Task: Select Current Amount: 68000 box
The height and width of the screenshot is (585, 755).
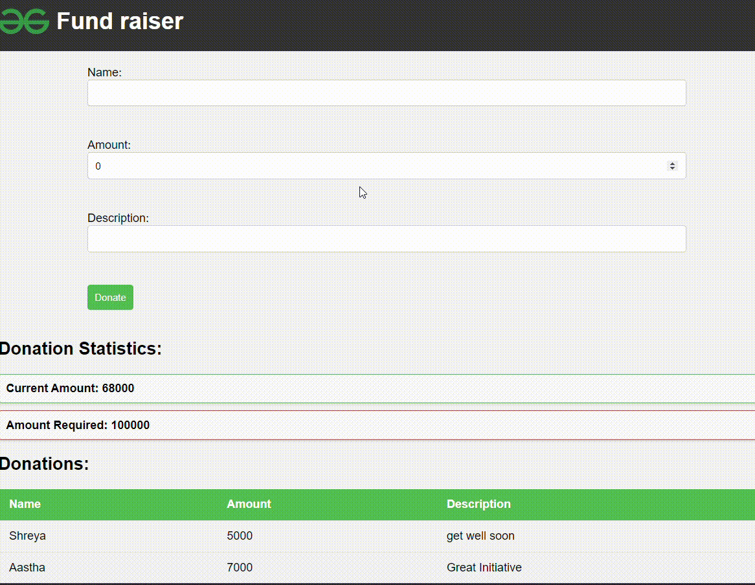Action: coord(377,388)
